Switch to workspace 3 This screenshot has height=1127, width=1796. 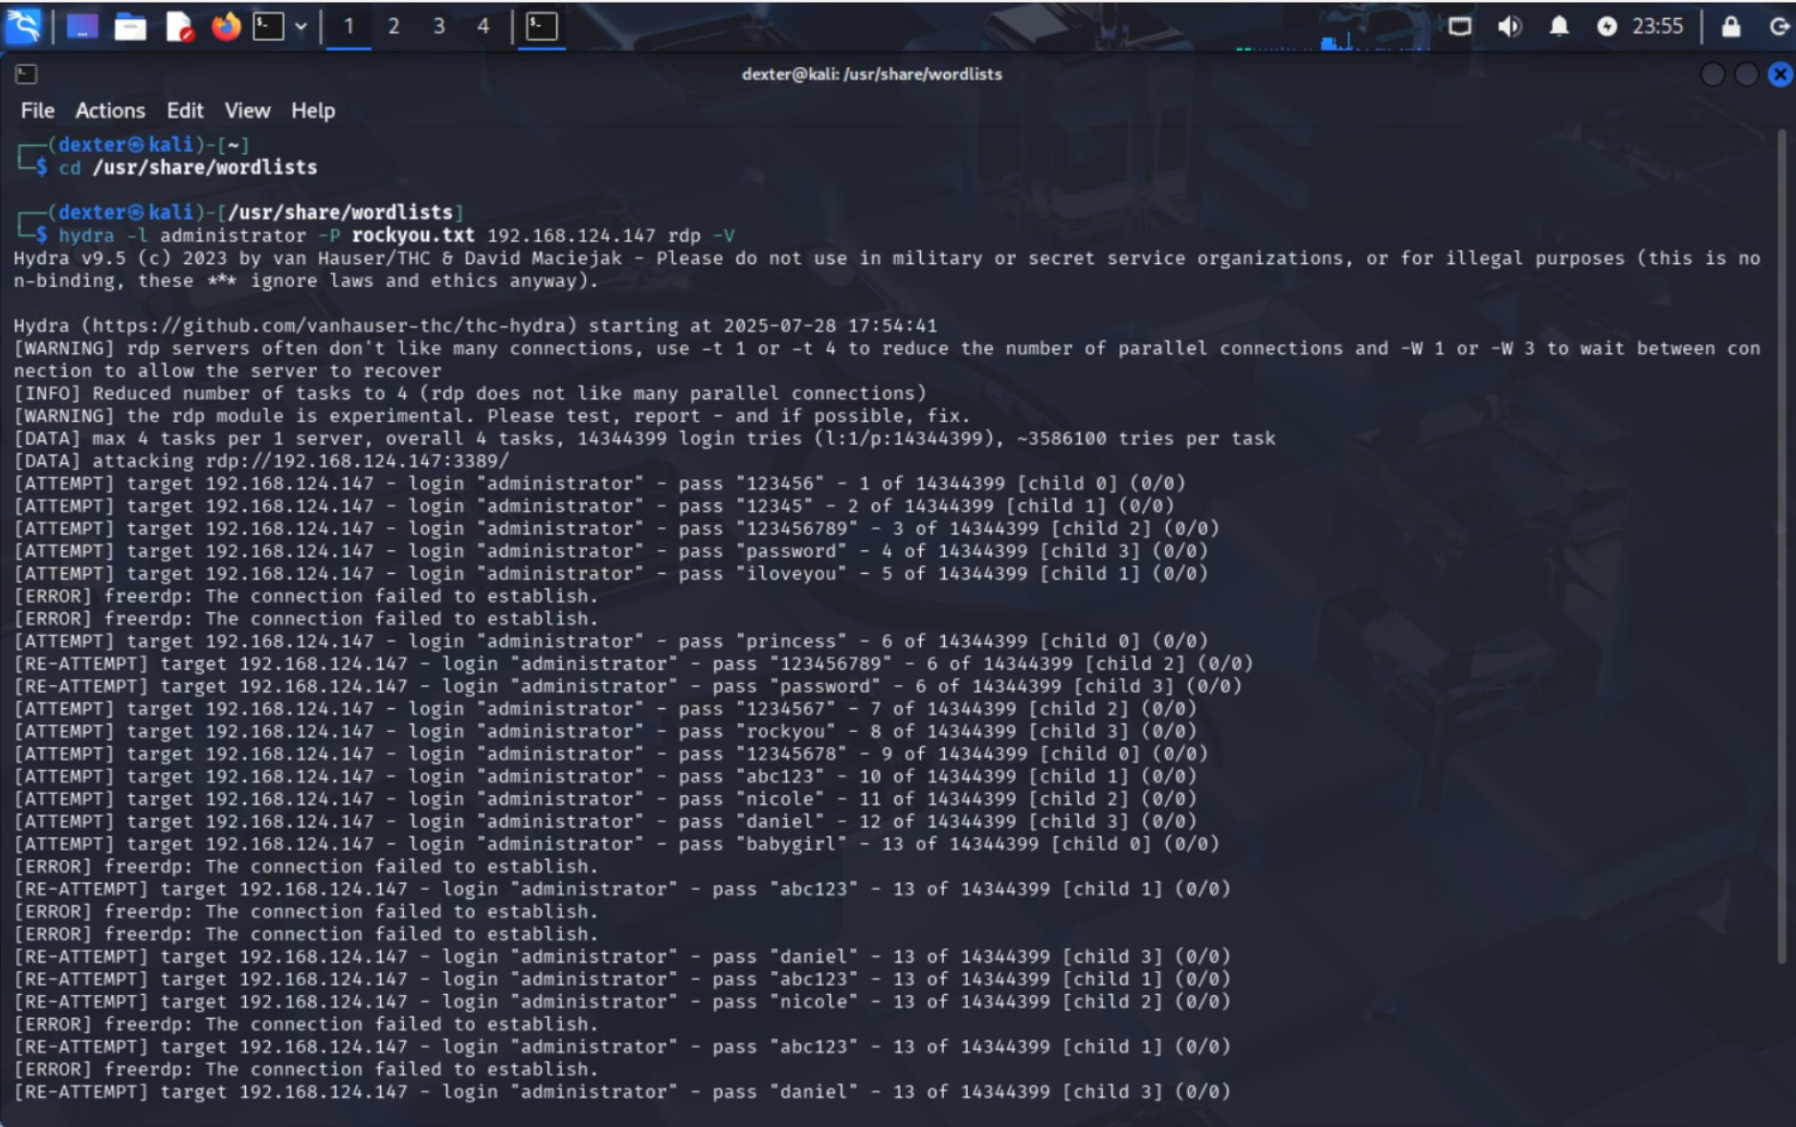tap(438, 27)
